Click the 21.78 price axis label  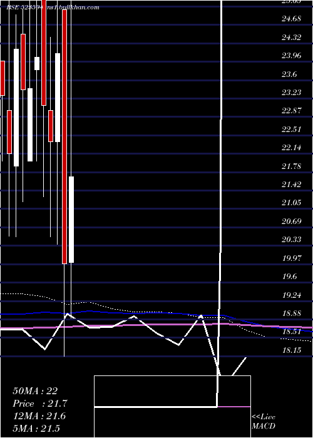pos(291,166)
